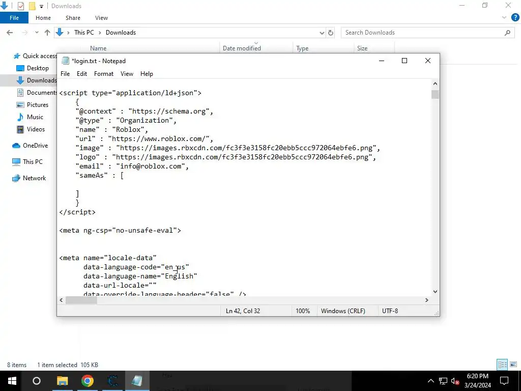
Task: Click Notepad horizontal scrollbar left arrow
Action: click(x=61, y=300)
